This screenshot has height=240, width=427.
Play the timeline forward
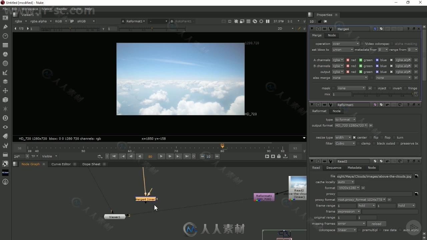(161, 156)
